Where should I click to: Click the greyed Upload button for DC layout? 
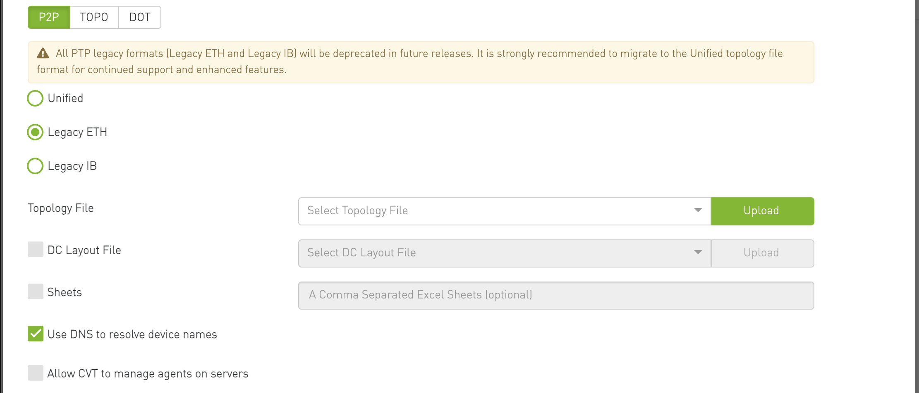[763, 253]
